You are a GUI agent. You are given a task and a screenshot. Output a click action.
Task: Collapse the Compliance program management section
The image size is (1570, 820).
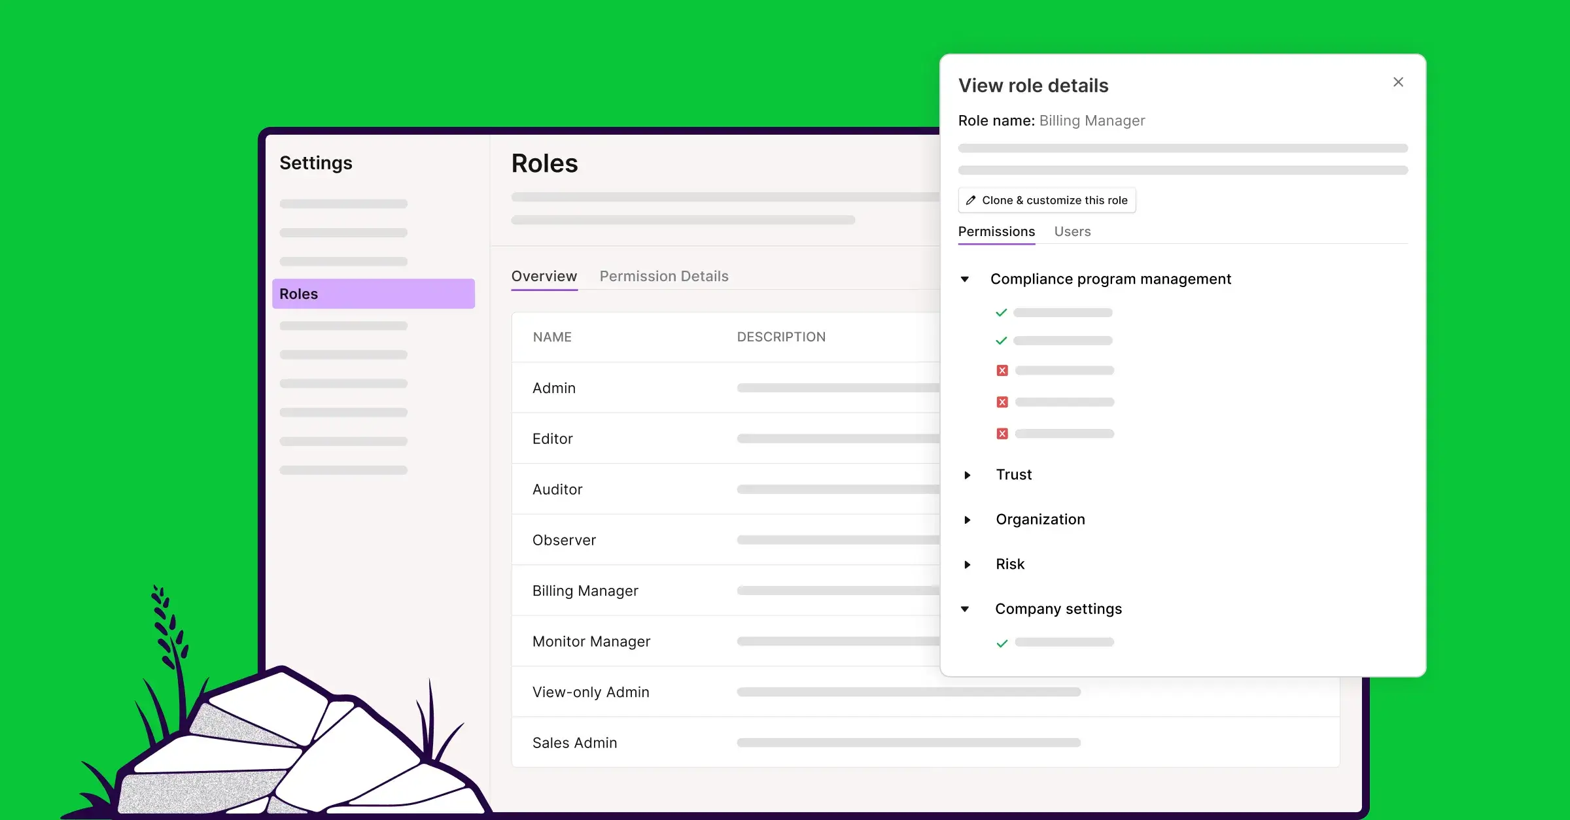tap(965, 279)
